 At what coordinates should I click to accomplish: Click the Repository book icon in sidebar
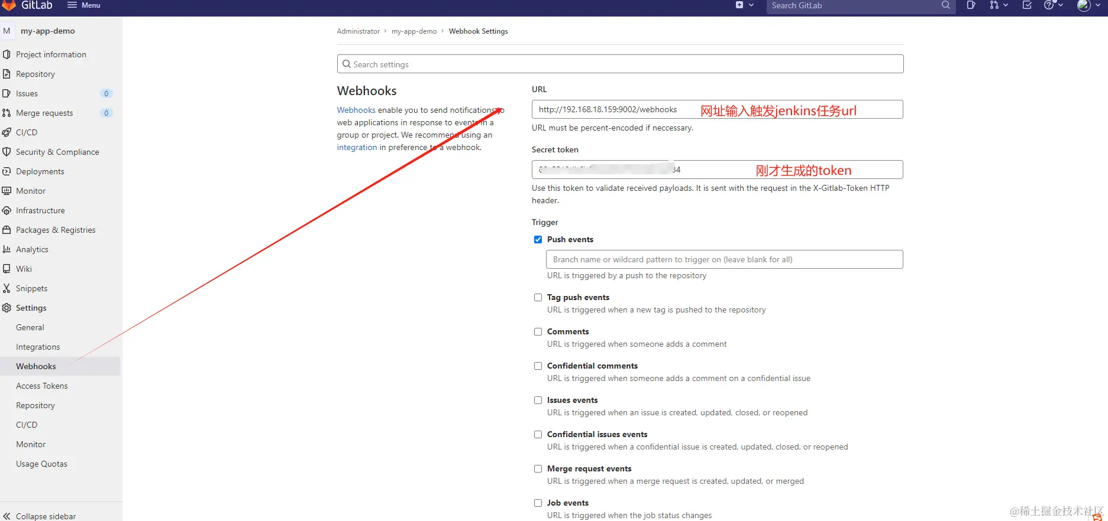[7, 74]
